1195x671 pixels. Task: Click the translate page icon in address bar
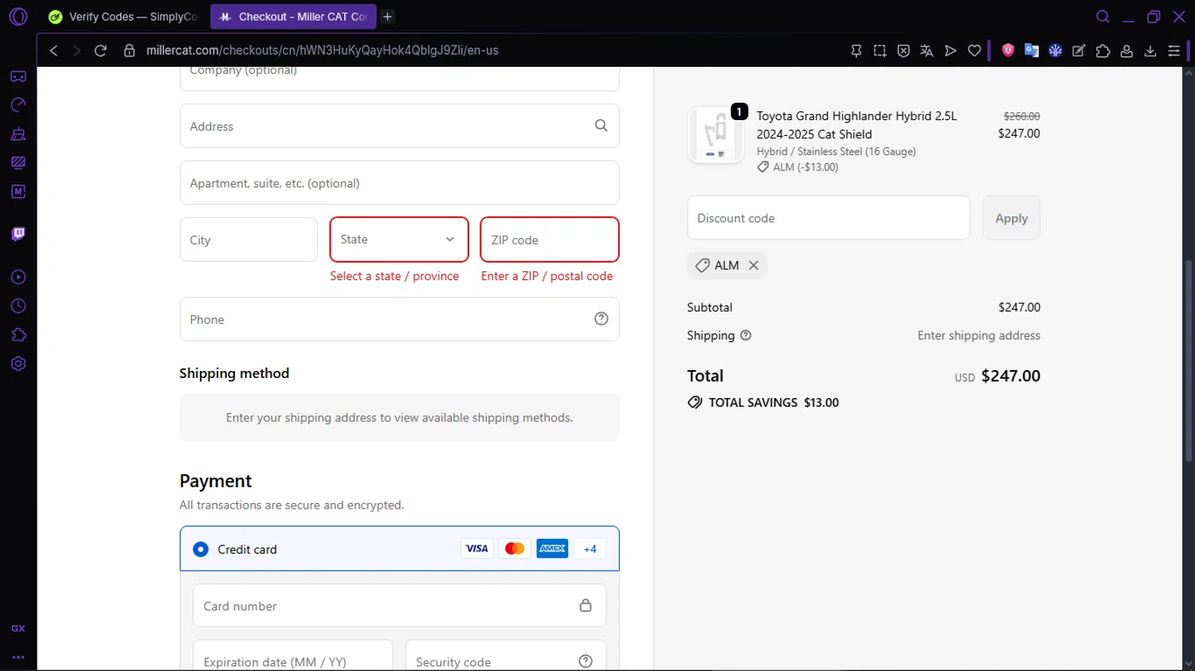click(927, 50)
